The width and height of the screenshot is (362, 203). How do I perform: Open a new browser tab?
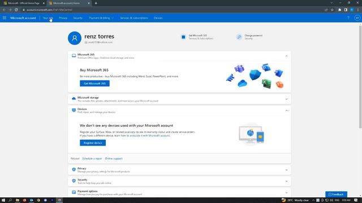(x=96, y=3)
